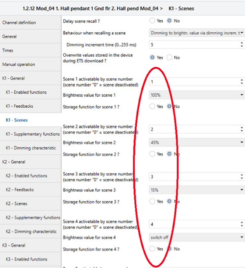This screenshot has width=245, height=268.
Task: Select Yes for Delay scene recall
Action: 152,21
